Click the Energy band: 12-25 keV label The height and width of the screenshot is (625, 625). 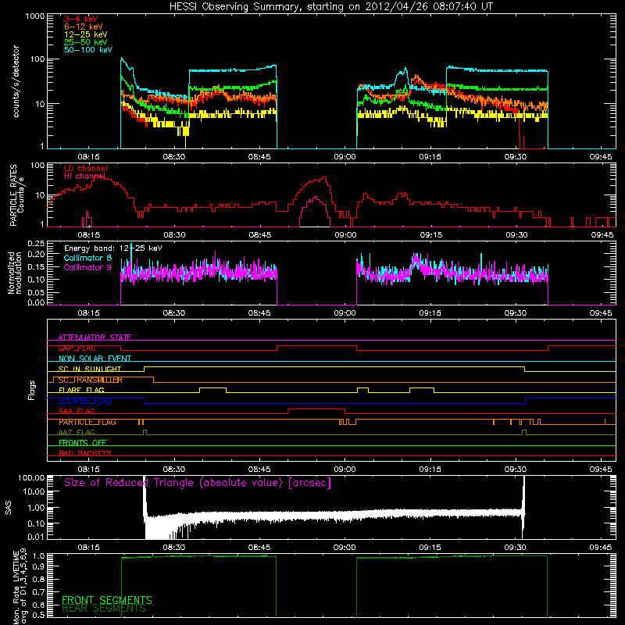tap(113, 248)
